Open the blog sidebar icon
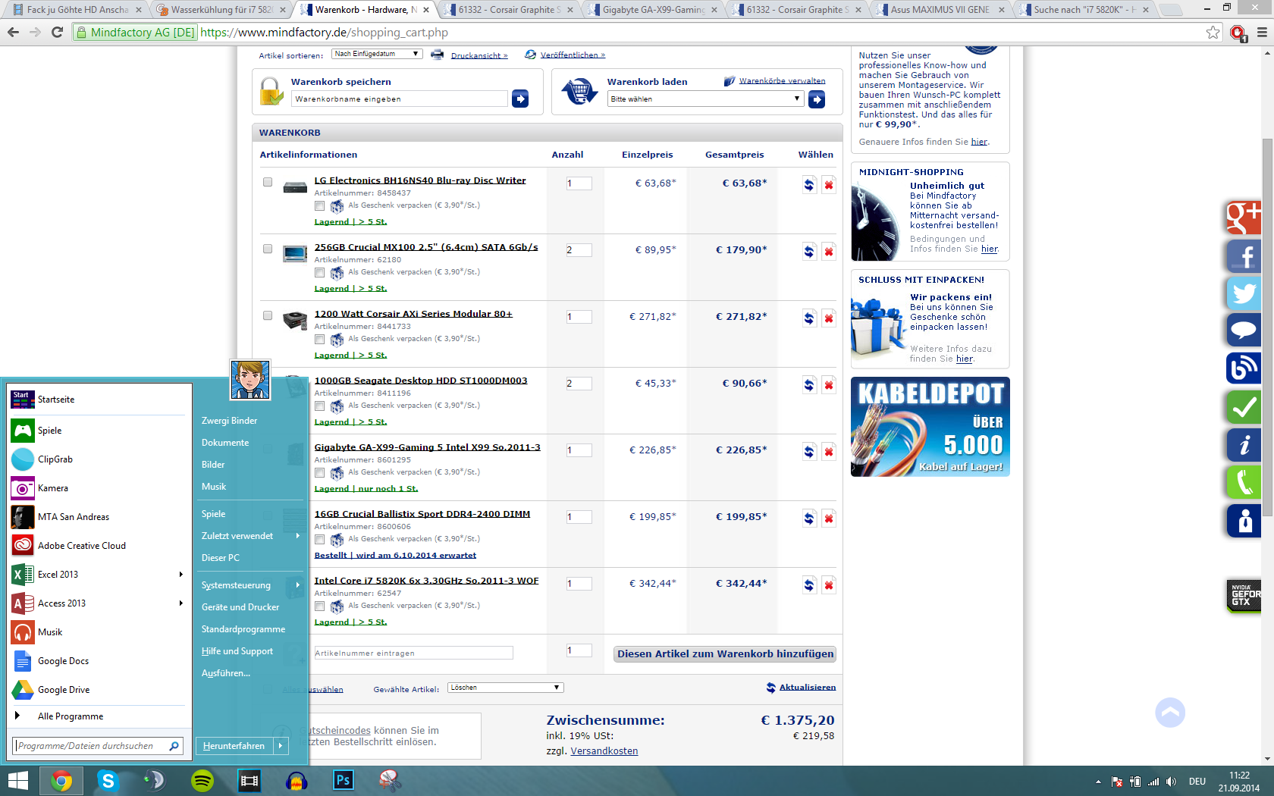Screen dimensions: 1274x796 (1244, 368)
